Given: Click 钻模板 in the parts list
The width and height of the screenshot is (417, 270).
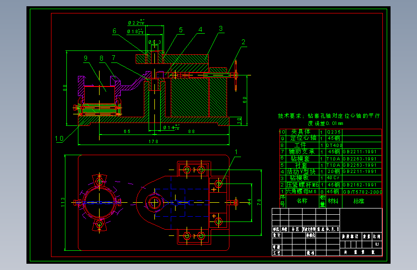Looking at the screenshot, I should click(x=300, y=178).
